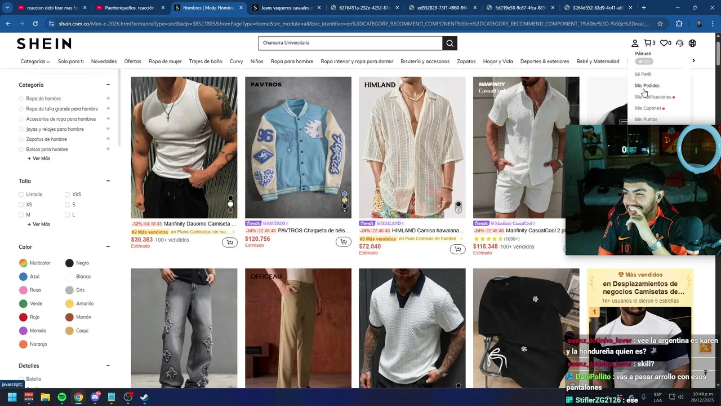Screen dimensions: 721x406
Task: Filter by Rojo color swatch
Action: pos(23,317)
